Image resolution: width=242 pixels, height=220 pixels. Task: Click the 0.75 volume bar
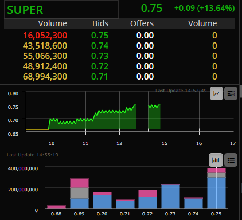pos(216,188)
